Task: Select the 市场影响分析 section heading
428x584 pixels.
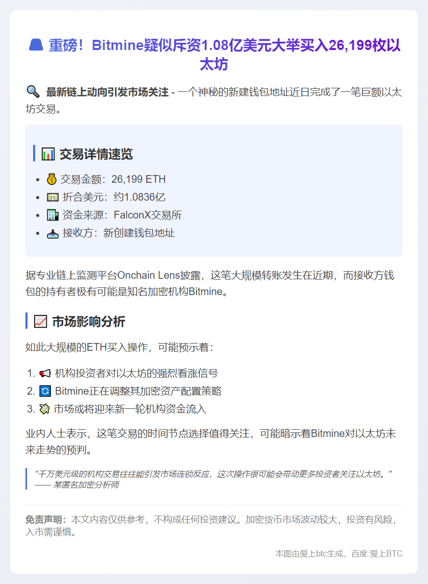Action: tap(89, 321)
